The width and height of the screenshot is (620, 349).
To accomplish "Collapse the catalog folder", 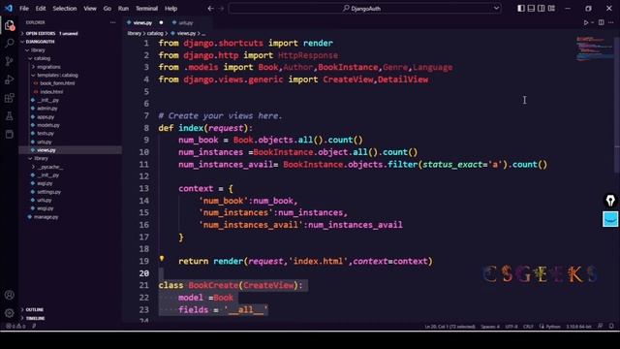I will [x=42, y=58].
